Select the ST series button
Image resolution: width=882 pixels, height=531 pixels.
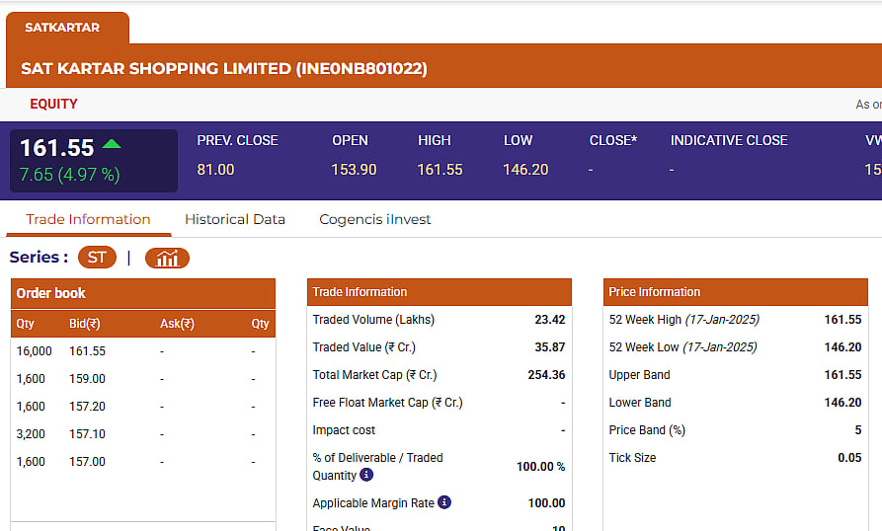pos(96,258)
